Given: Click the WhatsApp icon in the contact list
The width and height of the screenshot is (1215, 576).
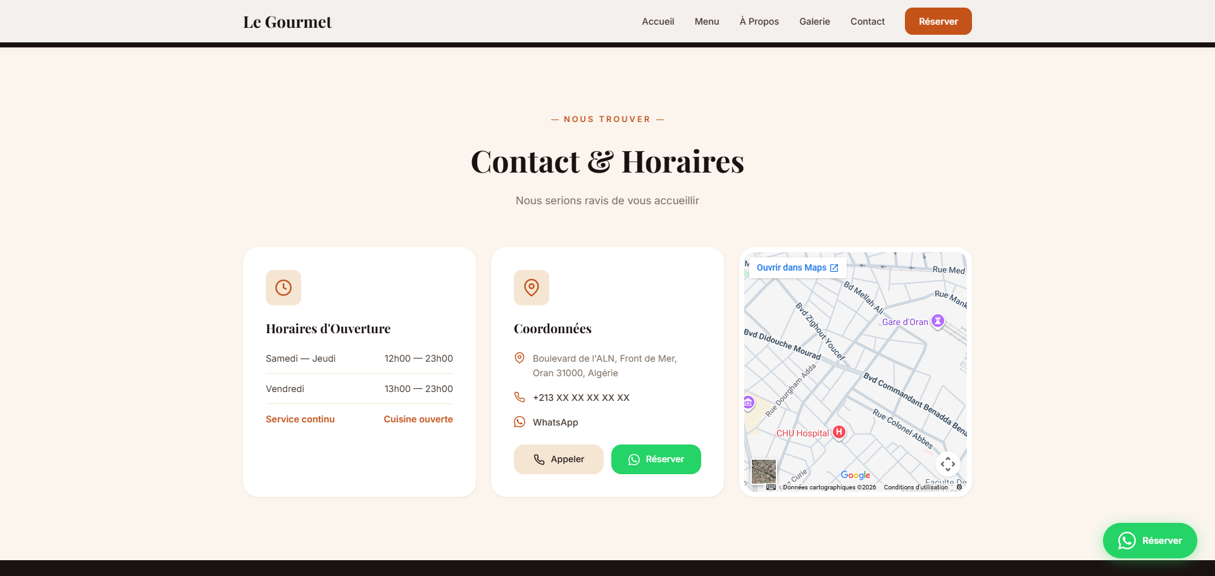Looking at the screenshot, I should pos(520,422).
